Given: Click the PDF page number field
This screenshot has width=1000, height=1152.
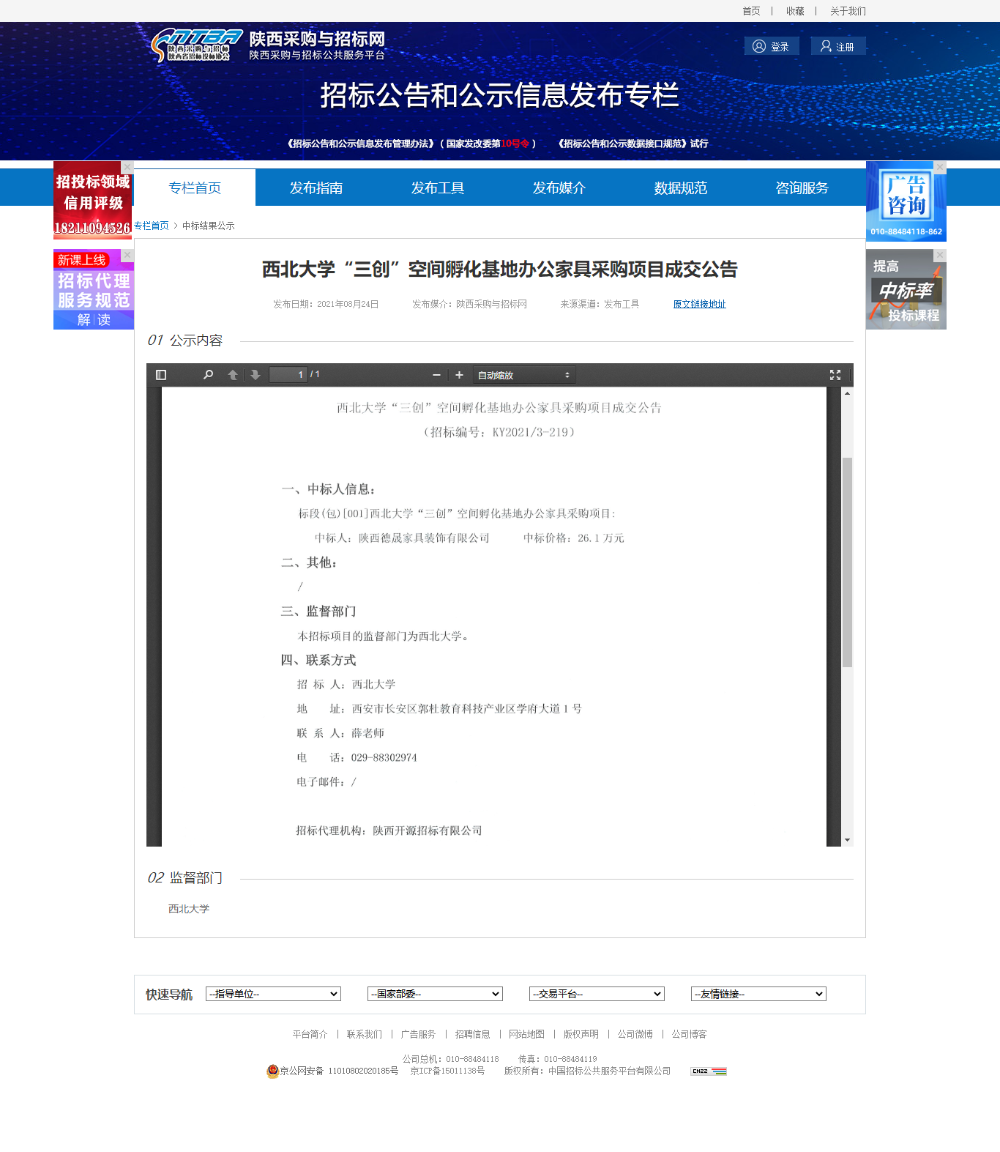Looking at the screenshot, I should [288, 375].
